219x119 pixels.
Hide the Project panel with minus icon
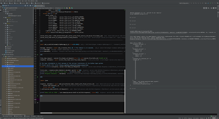33,6
